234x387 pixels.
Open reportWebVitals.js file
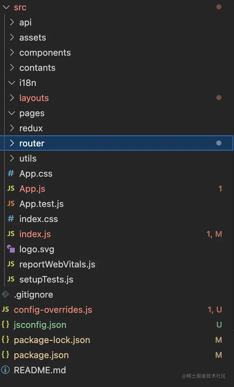tap(57, 264)
